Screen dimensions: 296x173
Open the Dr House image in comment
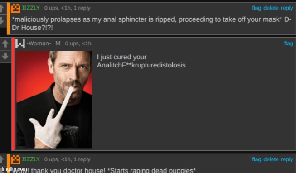tap(54, 100)
